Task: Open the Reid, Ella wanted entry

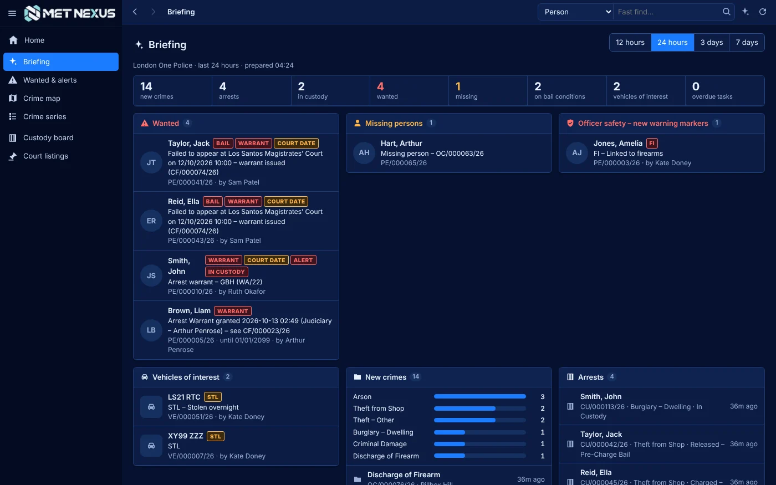Action: [236, 221]
